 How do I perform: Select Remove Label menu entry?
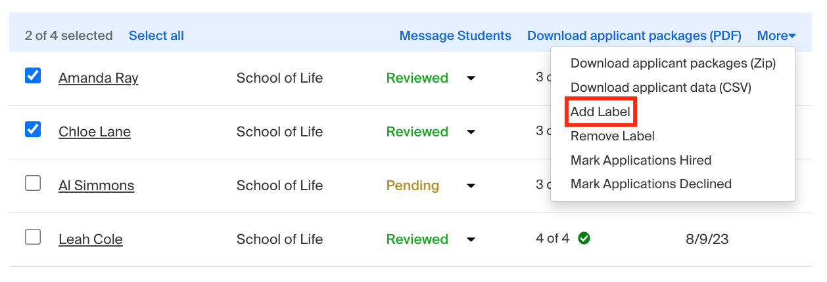613,136
